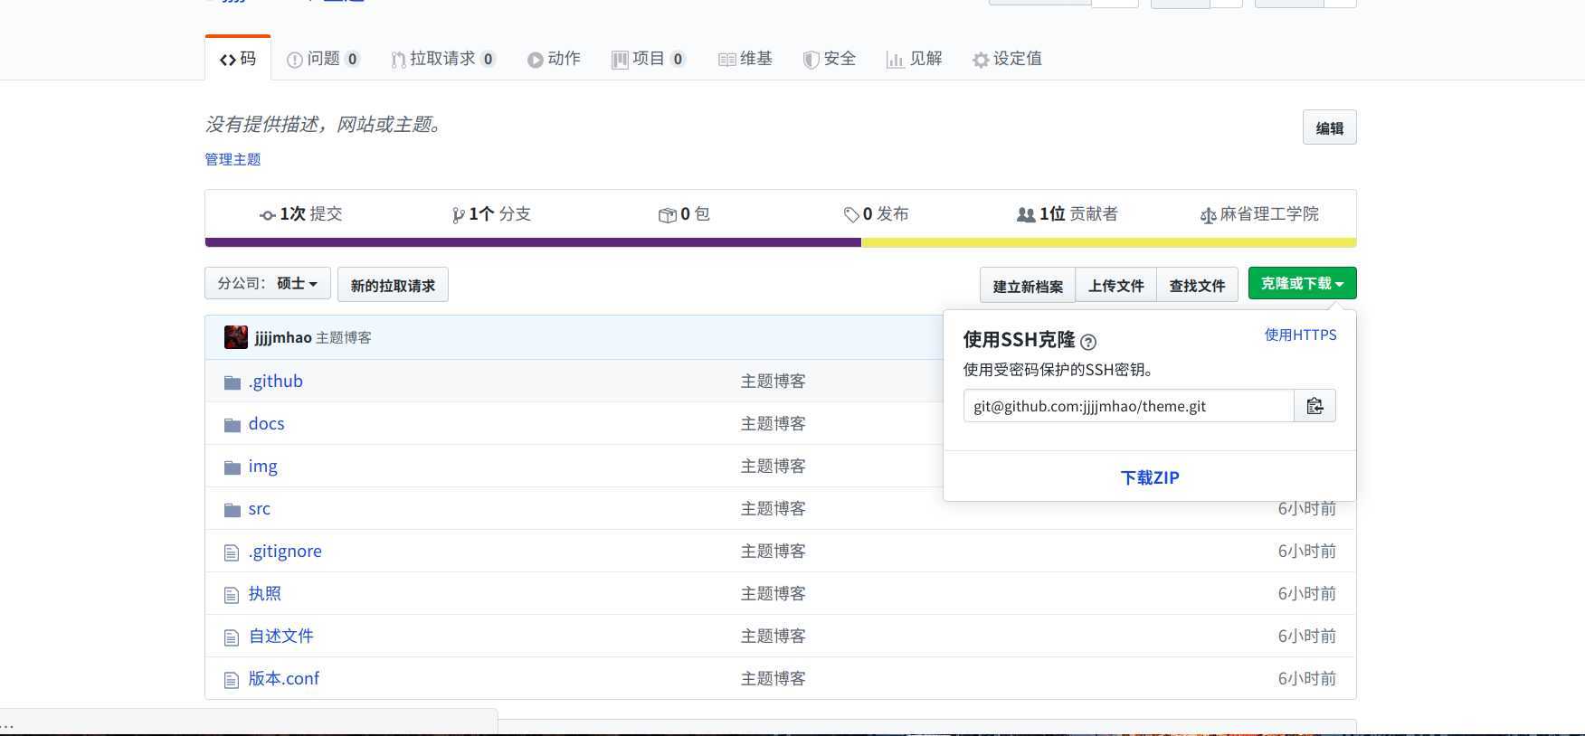Screen dimensions: 1585x736
Task: Click the purple language bar segment
Action: [x=534, y=242]
